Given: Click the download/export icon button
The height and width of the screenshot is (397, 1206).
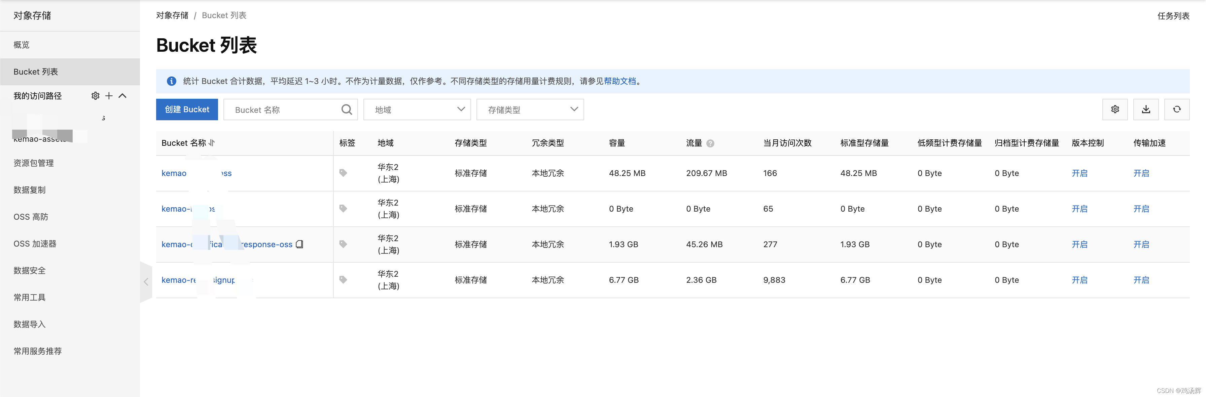Looking at the screenshot, I should 1146,109.
